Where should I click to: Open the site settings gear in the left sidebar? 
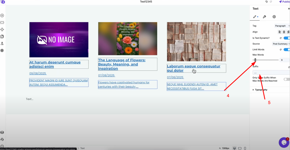pyautogui.click(x=2, y=50)
